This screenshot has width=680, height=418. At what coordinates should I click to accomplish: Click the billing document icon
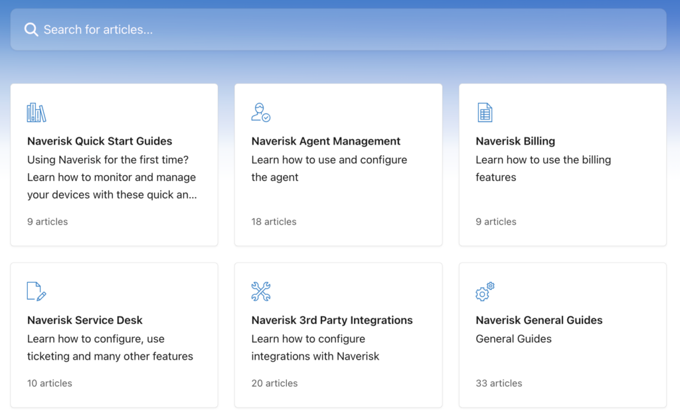pos(485,113)
